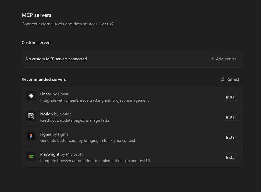Viewport: 261px width, 192px height.
Task: Click the plus icon next to Add server
Action: [x=212, y=59]
